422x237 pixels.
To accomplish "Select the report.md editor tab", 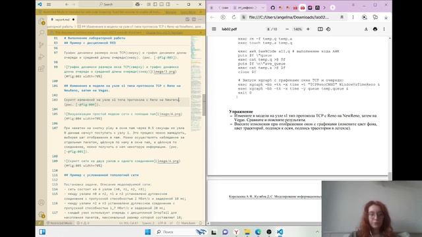I will pos(63,20).
